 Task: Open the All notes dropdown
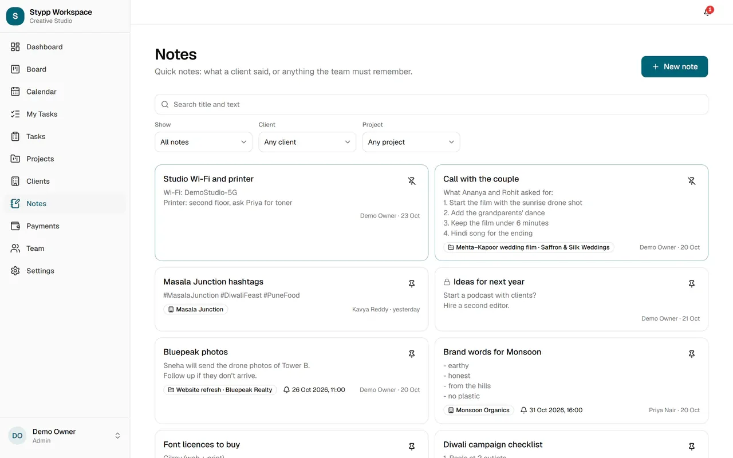click(x=203, y=142)
